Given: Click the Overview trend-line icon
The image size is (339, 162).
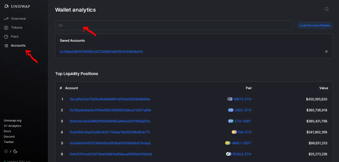Looking at the screenshot, I should click(6, 19).
